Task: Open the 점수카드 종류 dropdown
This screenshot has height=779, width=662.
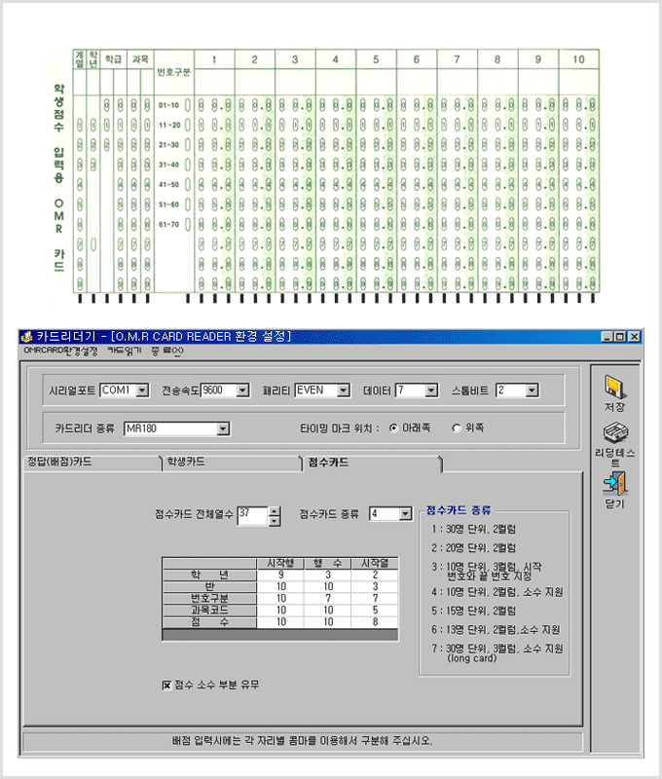Action: pyautogui.click(x=405, y=514)
